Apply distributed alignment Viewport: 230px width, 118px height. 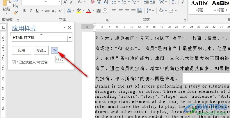click(x=140, y=11)
